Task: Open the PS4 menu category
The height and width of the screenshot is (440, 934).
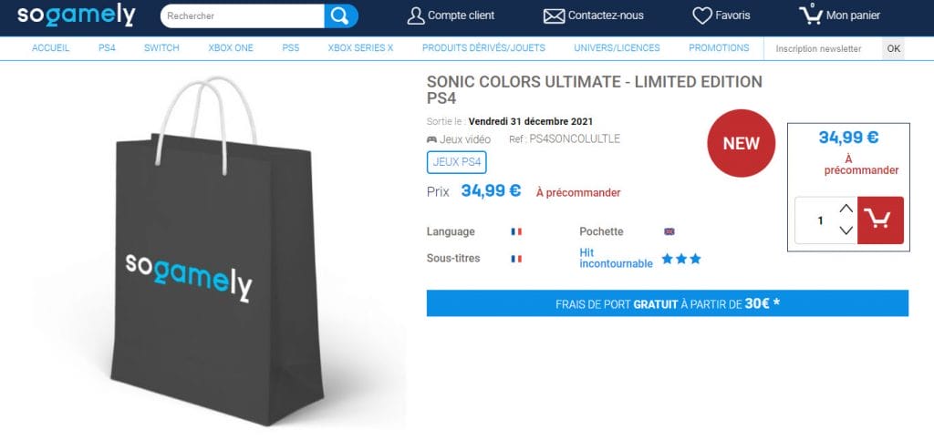Action: [x=107, y=48]
